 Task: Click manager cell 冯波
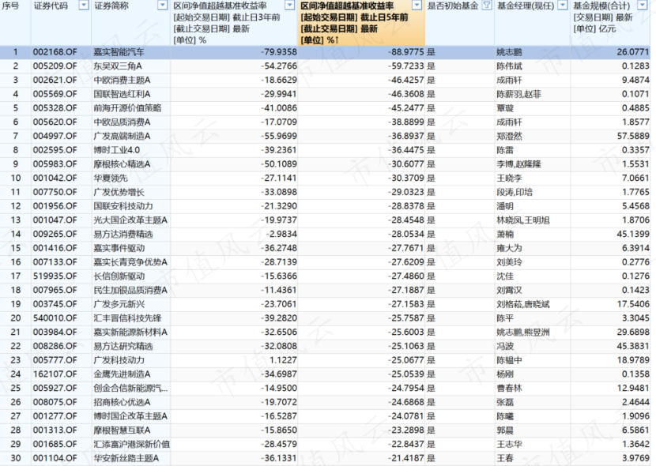click(x=505, y=346)
